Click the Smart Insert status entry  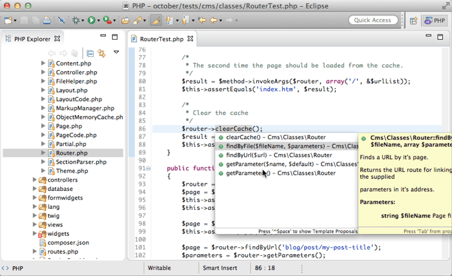[219, 268]
